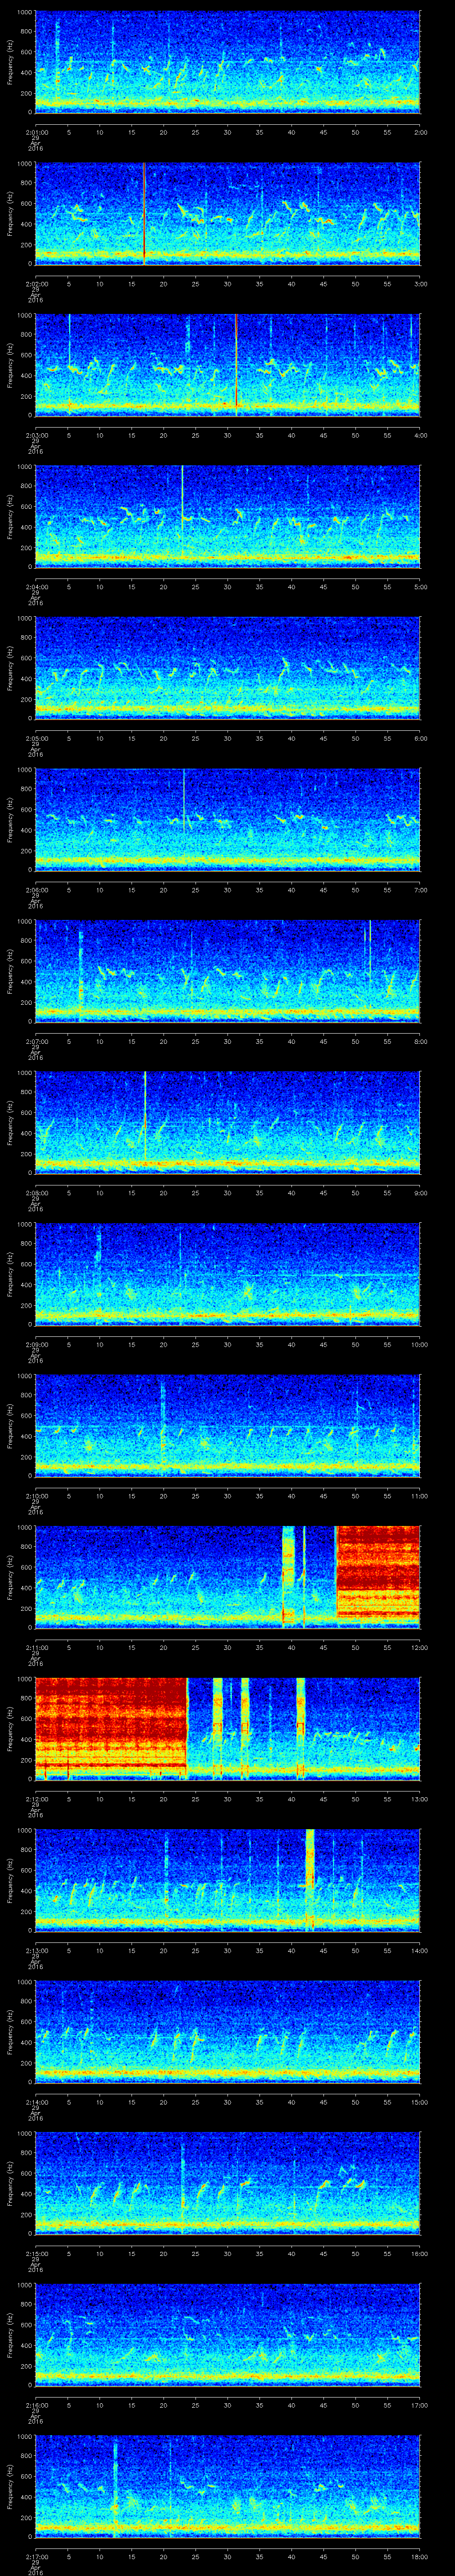
Task: Click the "6:00" end time label
Action: coord(420,739)
